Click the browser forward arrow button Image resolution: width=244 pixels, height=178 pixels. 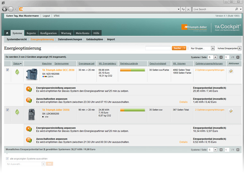pyautogui.click(x=11, y=9)
